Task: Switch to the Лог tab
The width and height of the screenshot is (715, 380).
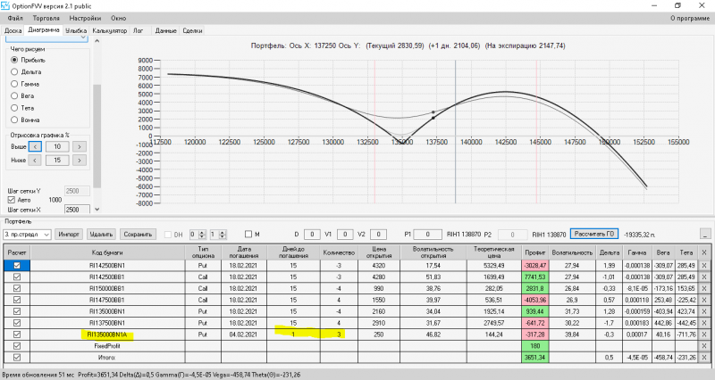Action: pos(138,30)
